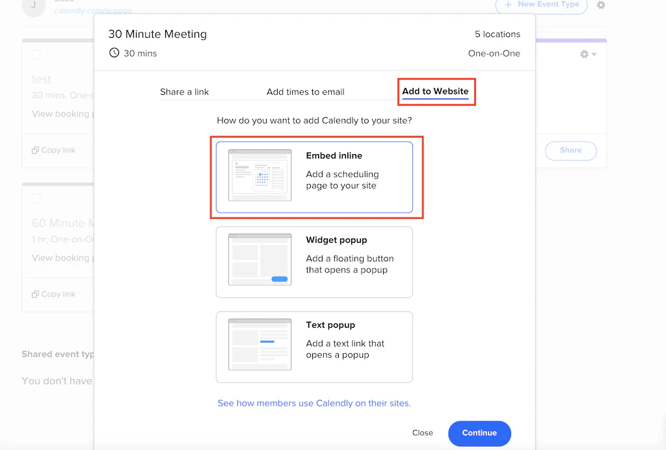
Task: Tick the checkbox on the 60 Minute event card
Action: tap(36, 198)
